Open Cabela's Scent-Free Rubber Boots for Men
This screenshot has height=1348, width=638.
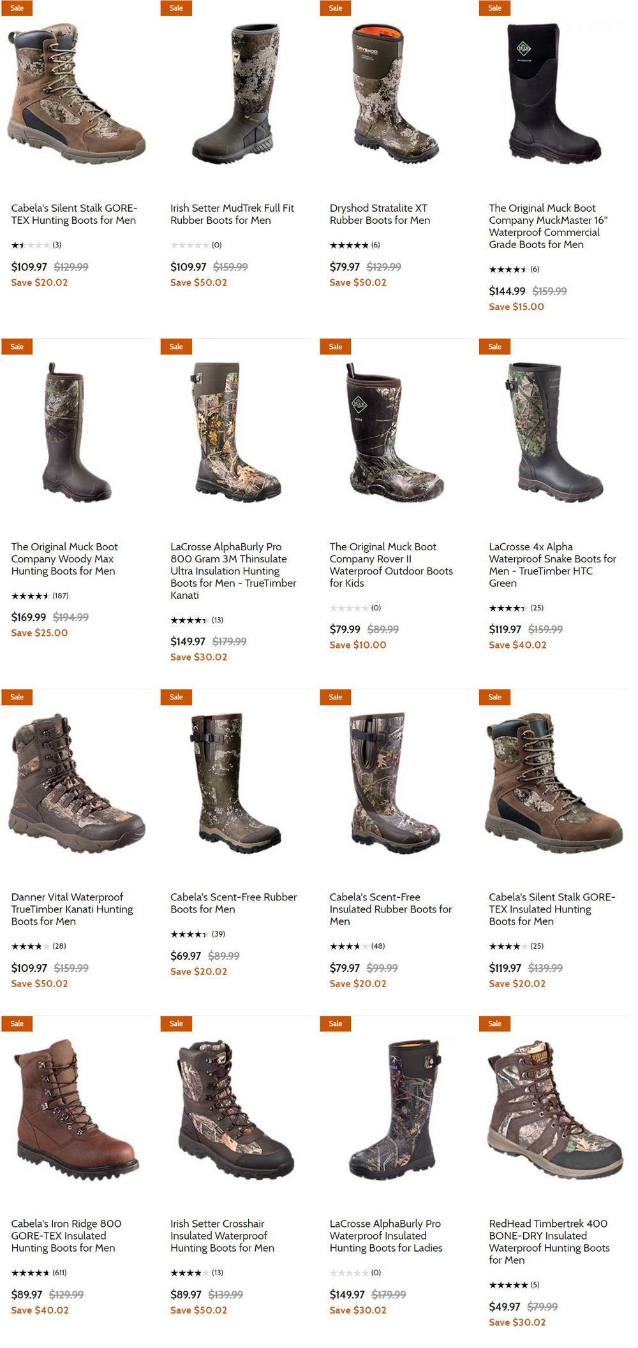click(234, 903)
